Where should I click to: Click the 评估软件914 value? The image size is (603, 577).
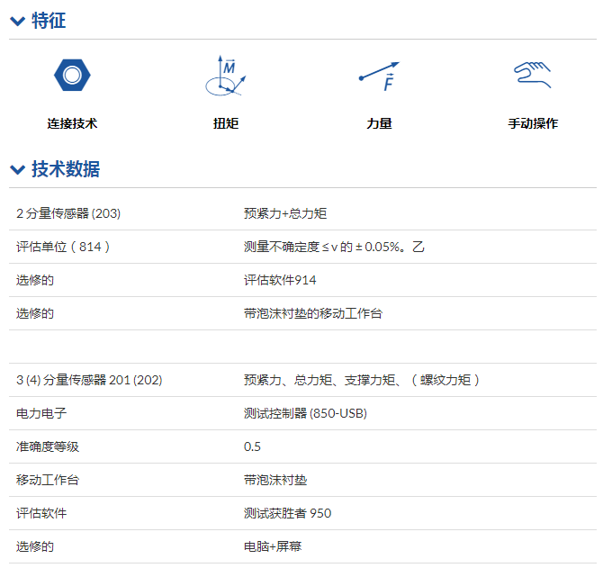coord(280,280)
